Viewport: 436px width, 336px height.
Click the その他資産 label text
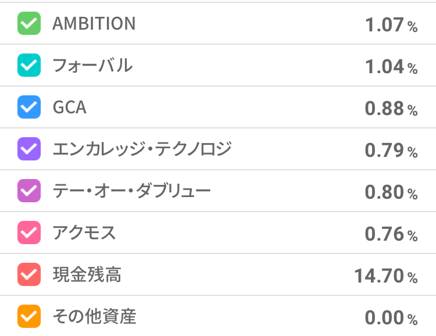[x=94, y=317]
